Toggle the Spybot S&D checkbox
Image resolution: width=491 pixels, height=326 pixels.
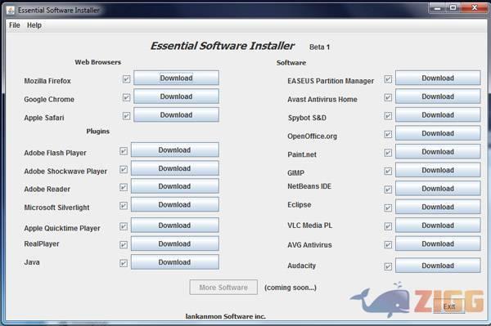[x=388, y=116]
